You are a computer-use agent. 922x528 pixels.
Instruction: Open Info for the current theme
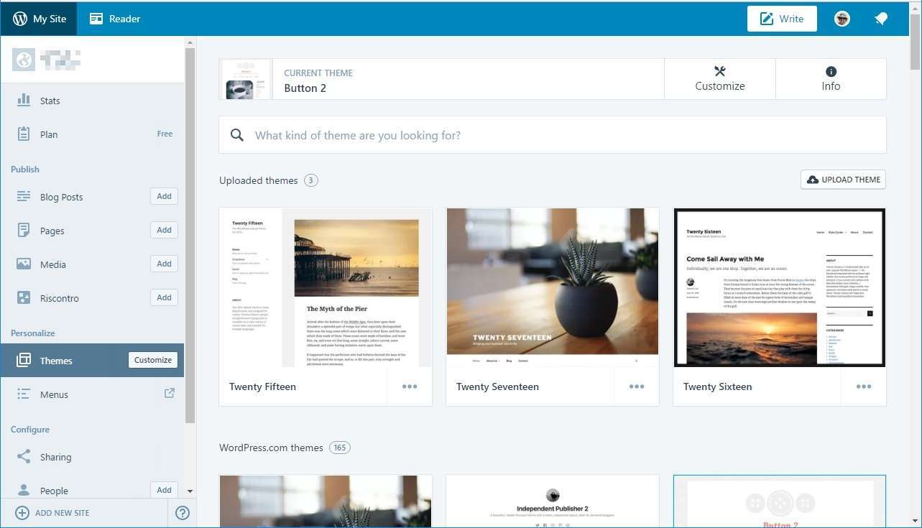[831, 79]
